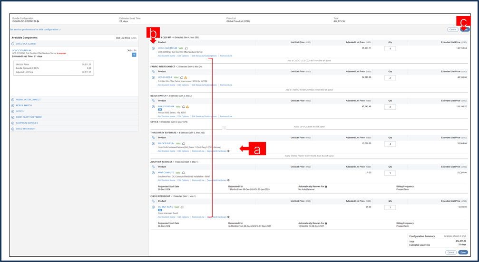Collapse CISCO UCS C220 M7 in Available Components
Screen dimensions: 479x262
13,44
